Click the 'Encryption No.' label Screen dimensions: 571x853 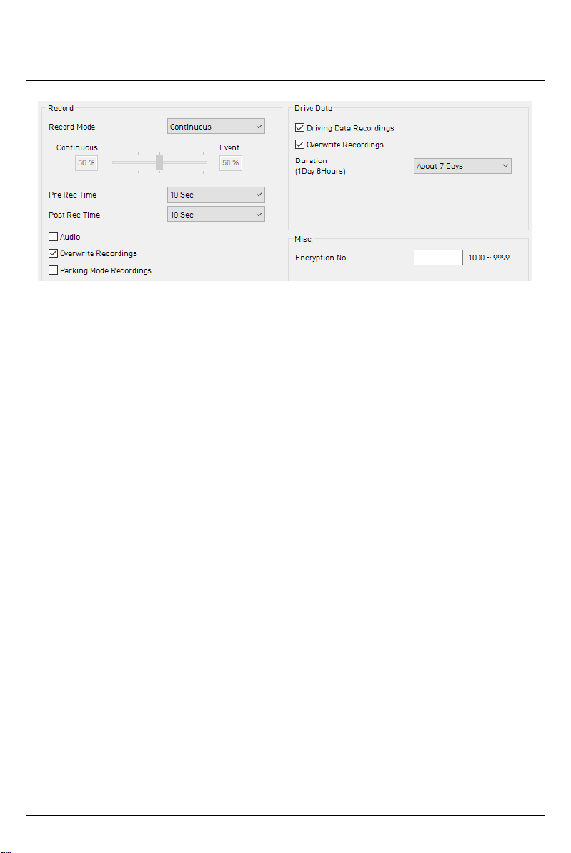click(x=321, y=258)
